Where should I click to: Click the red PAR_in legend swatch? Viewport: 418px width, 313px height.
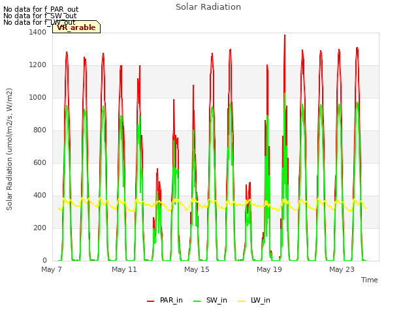coord(151,301)
